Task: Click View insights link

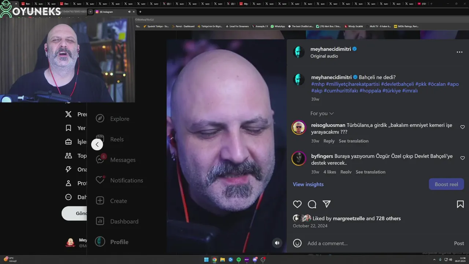Action: click(308, 184)
